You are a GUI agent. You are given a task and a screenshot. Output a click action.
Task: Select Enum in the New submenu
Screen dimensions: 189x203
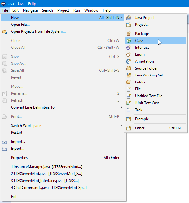155,54
